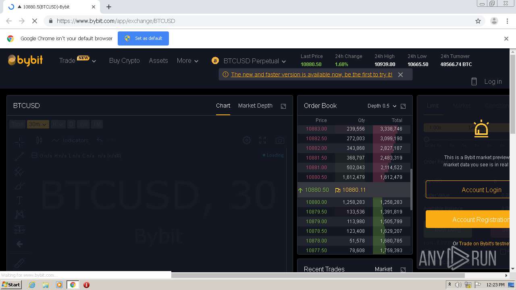This screenshot has width=516, height=290.
Task: Switch to the Market Depth tab
Action: click(255, 106)
